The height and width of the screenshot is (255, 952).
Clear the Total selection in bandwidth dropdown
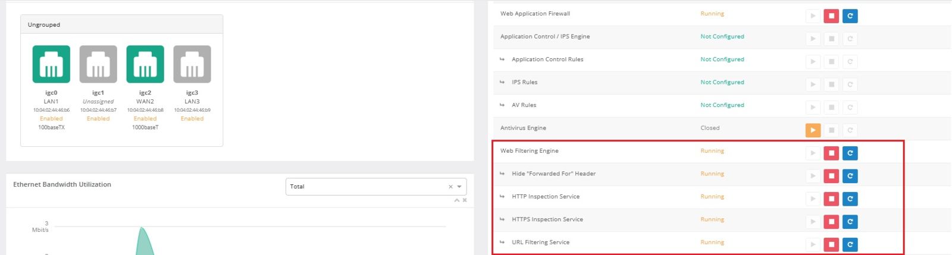pos(450,187)
